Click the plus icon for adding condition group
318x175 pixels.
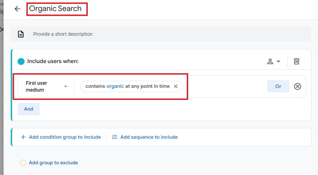click(x=23, y=137)
